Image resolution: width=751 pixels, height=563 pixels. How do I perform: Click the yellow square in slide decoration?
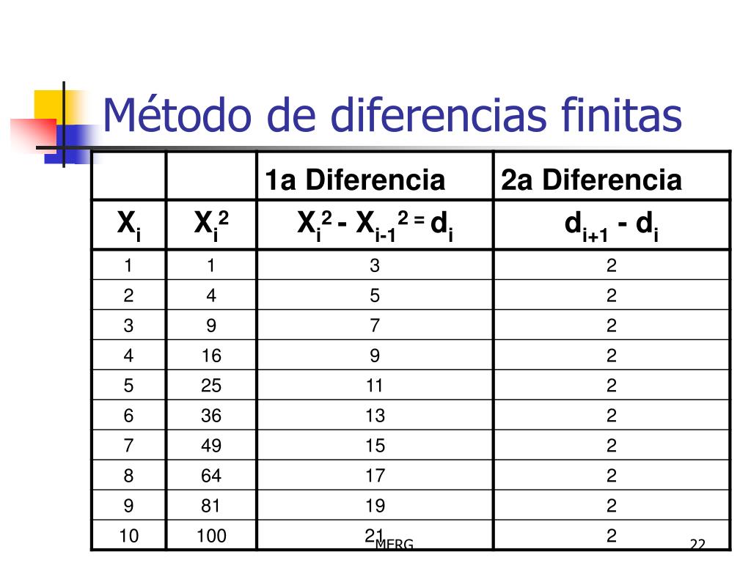48,105
